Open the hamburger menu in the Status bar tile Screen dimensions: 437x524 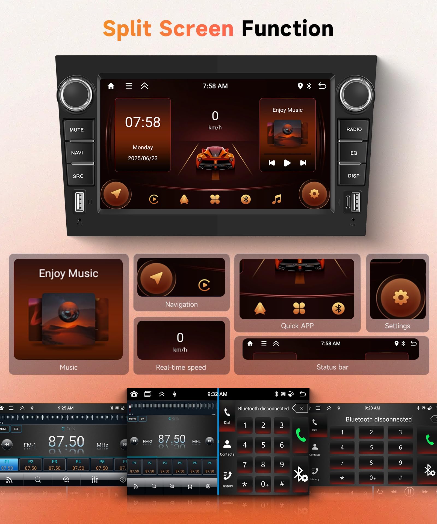[x=264, y=343]
